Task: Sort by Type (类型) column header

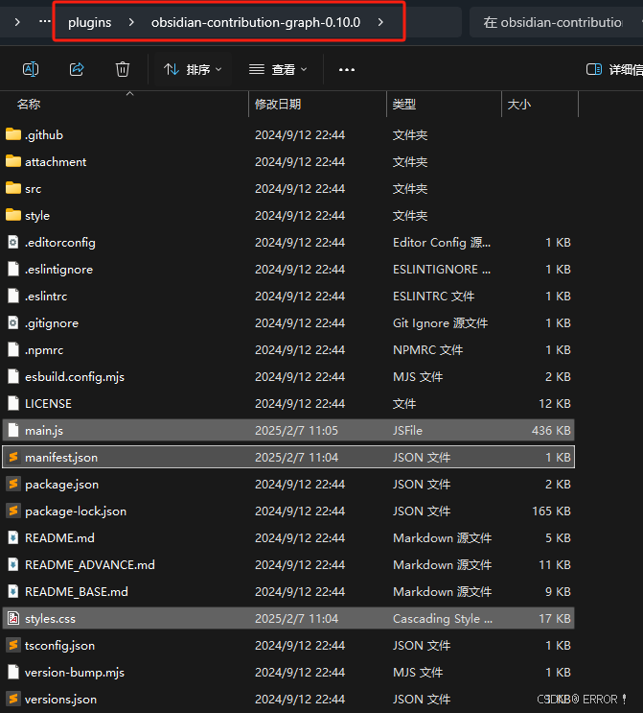Action: 403,105
